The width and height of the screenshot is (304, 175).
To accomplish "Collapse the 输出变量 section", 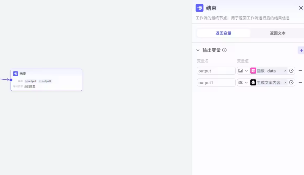I will (x=198, y=50).
